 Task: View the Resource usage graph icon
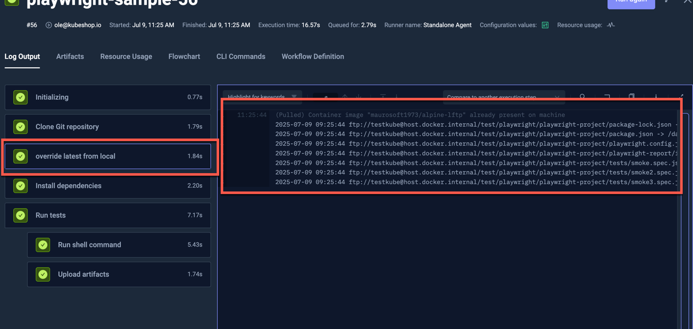[610, 24]
